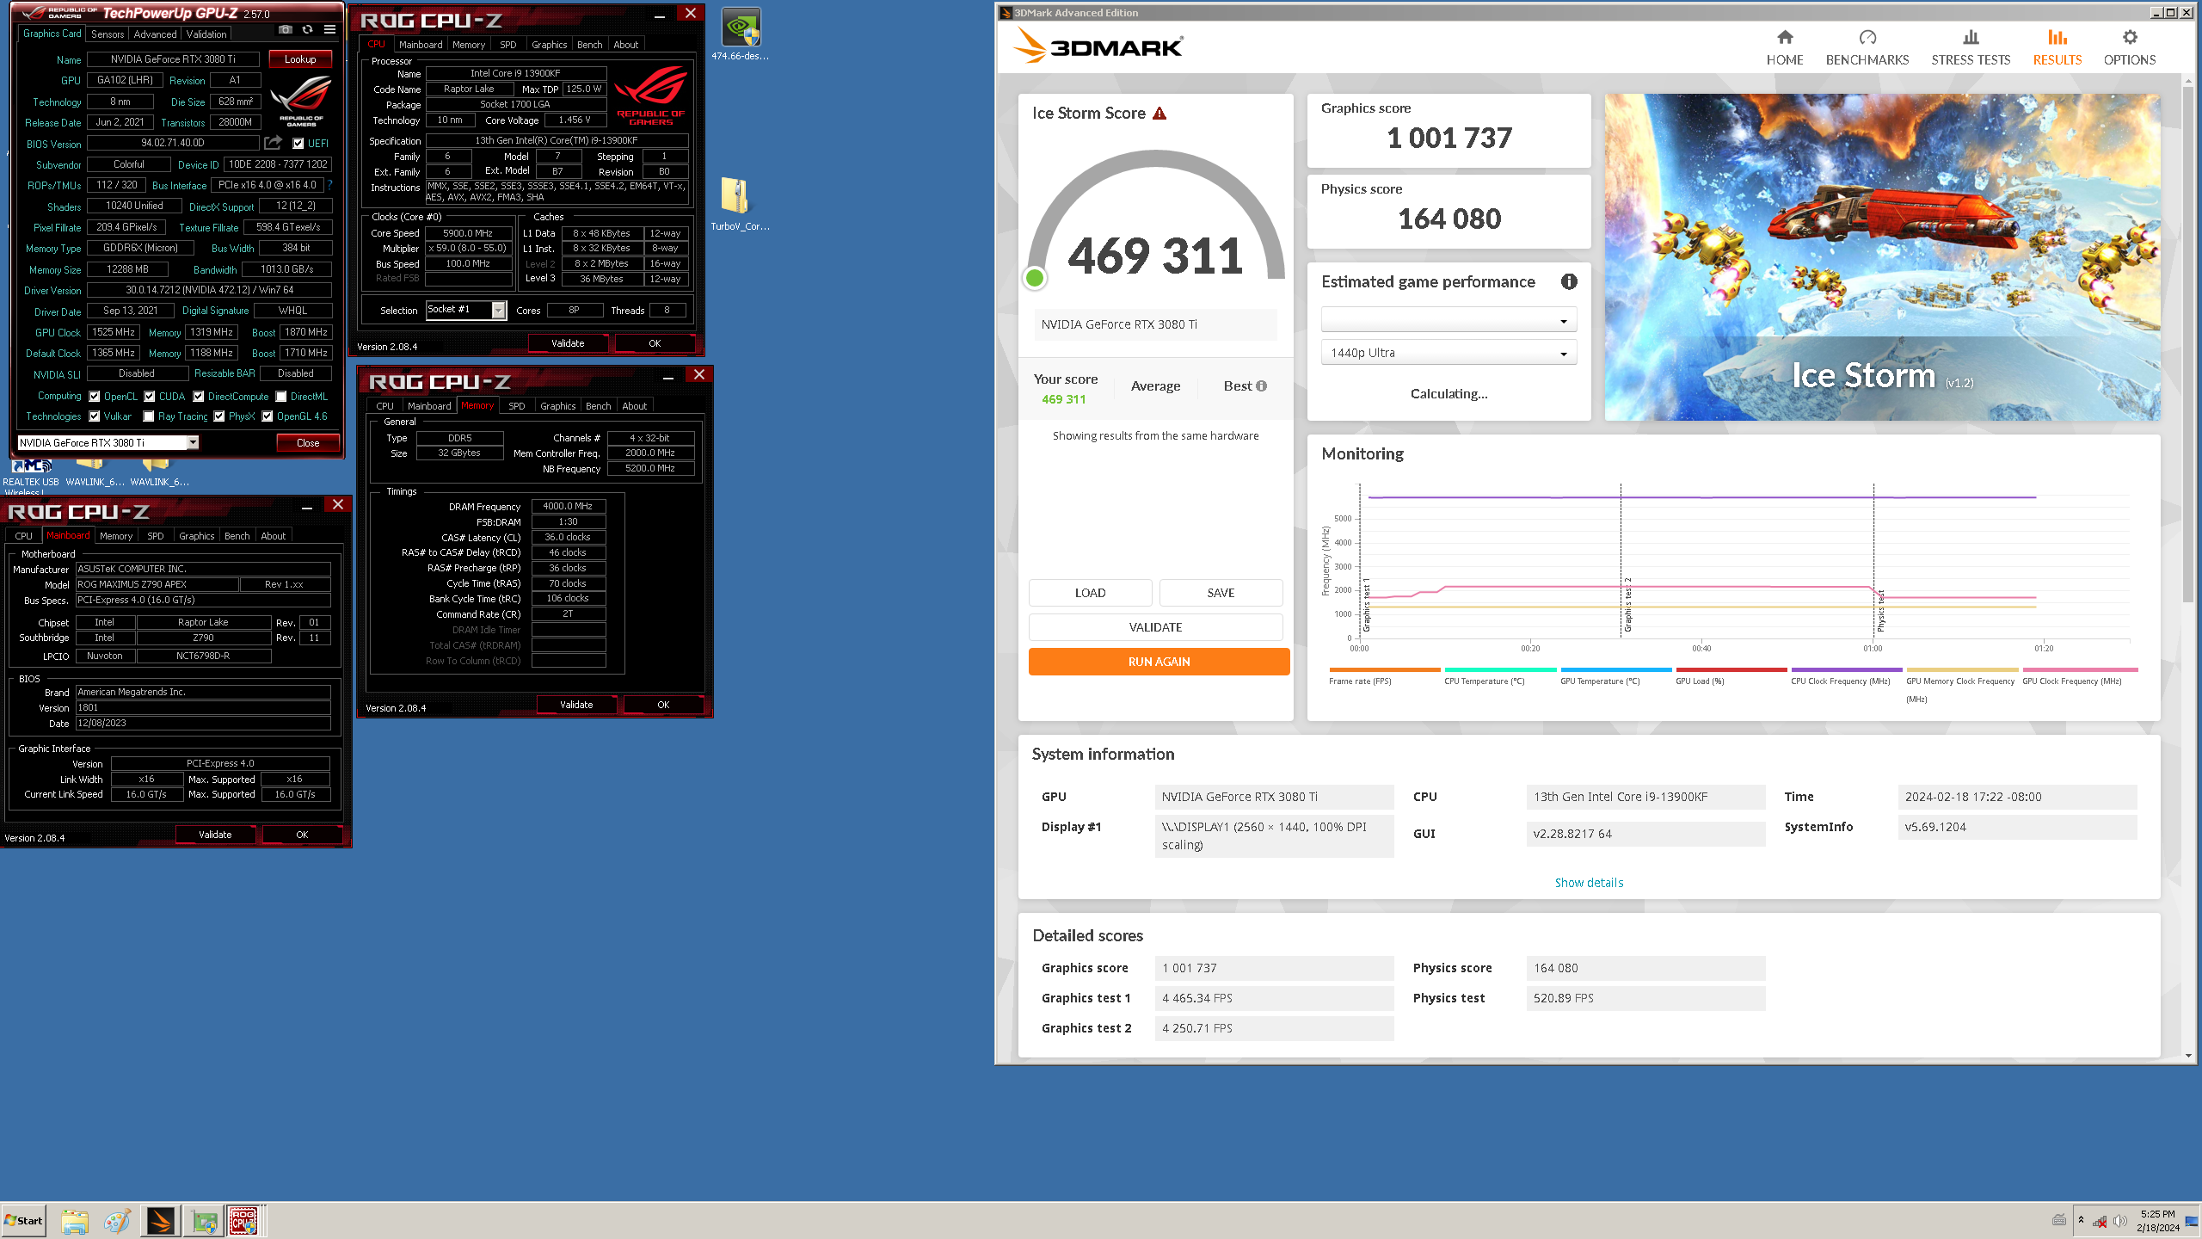Click the Graphics test 2 marker on chart

(x=1627, y=605)
